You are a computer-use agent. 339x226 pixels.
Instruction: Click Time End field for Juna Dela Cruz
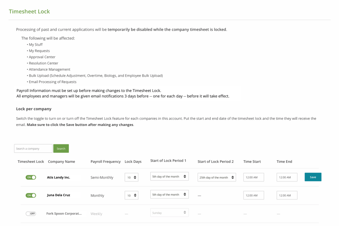[287, 196]
